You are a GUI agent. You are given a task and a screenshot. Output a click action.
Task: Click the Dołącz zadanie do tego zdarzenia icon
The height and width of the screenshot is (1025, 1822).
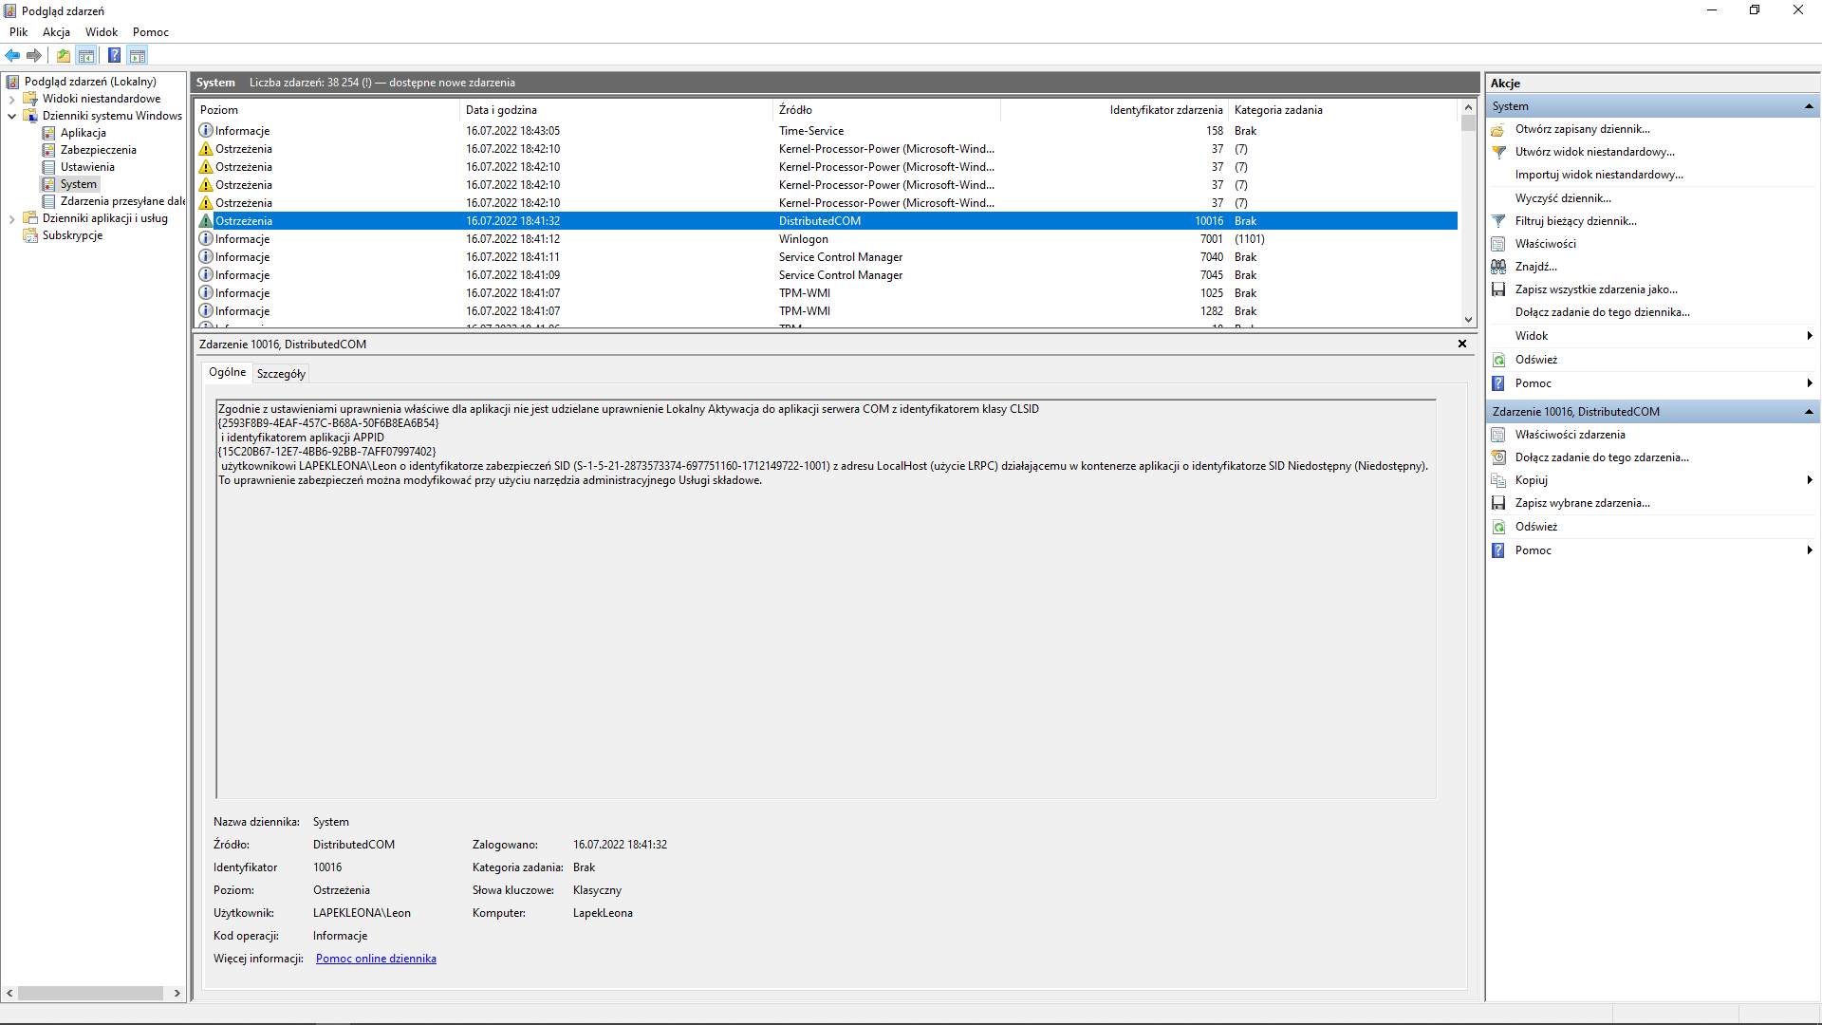pyautogui.click(x=1498, y=457)
